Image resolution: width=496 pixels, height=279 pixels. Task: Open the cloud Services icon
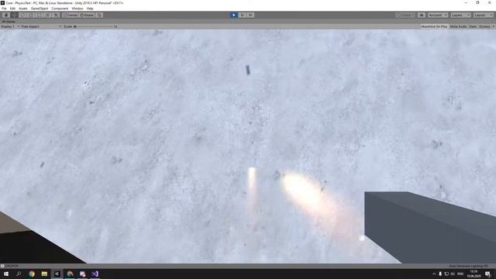[422, 15]
